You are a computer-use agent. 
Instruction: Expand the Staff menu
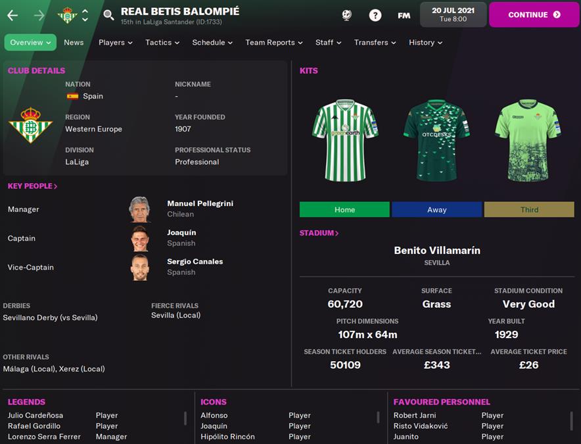pos(329,42)
